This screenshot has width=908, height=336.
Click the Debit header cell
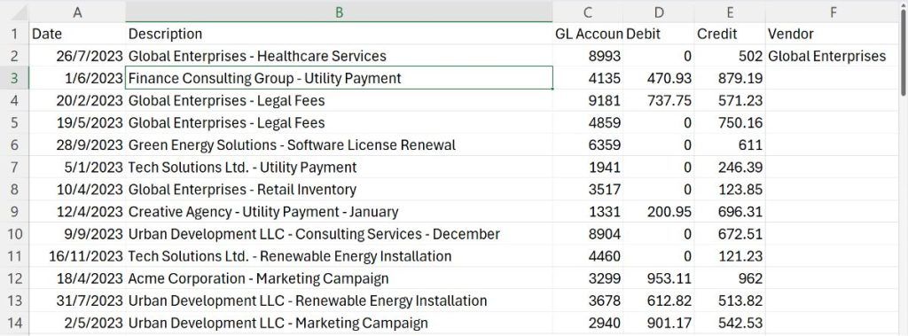pos(659,34)
